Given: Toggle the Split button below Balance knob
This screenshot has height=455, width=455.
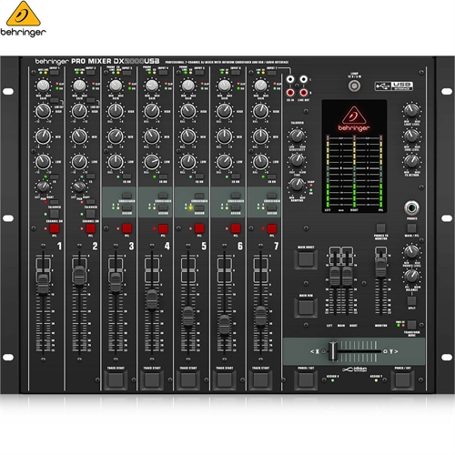Looking at the screenshot, I should (411, 301).
